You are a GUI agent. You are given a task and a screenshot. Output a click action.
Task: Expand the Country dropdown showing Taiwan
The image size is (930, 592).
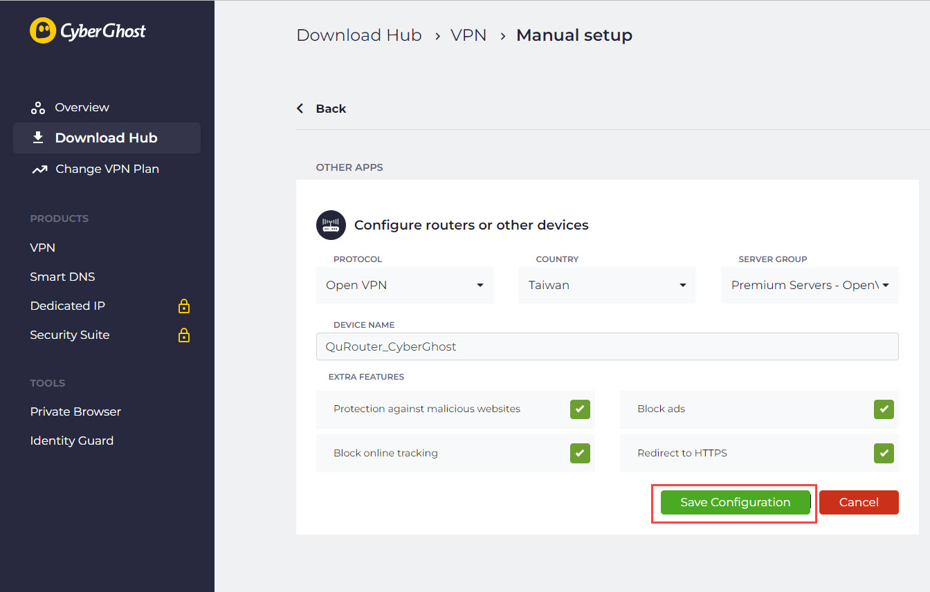pos(607,285)
